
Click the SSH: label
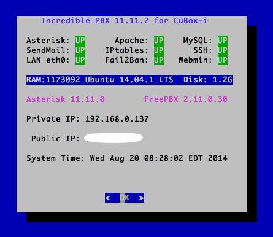[202, 50]
